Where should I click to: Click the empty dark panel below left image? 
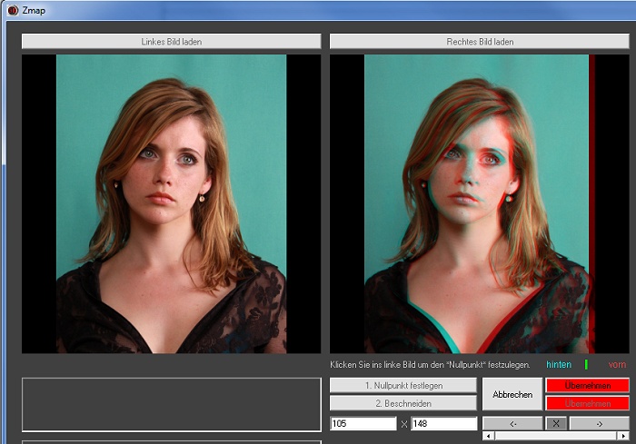[171, 405]
